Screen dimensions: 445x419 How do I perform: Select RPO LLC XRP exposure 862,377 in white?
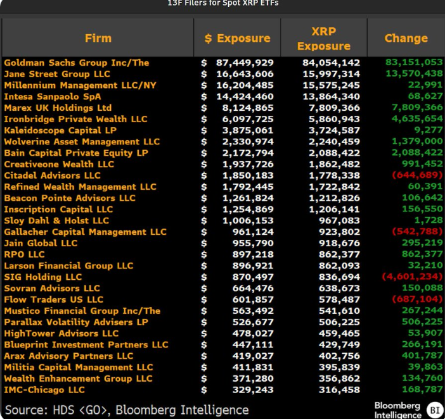pos(339,254)
